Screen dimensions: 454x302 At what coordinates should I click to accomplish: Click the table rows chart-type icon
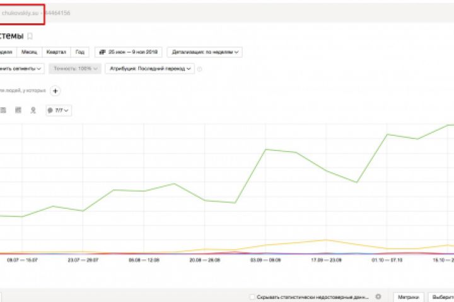[x=3, y=110]
